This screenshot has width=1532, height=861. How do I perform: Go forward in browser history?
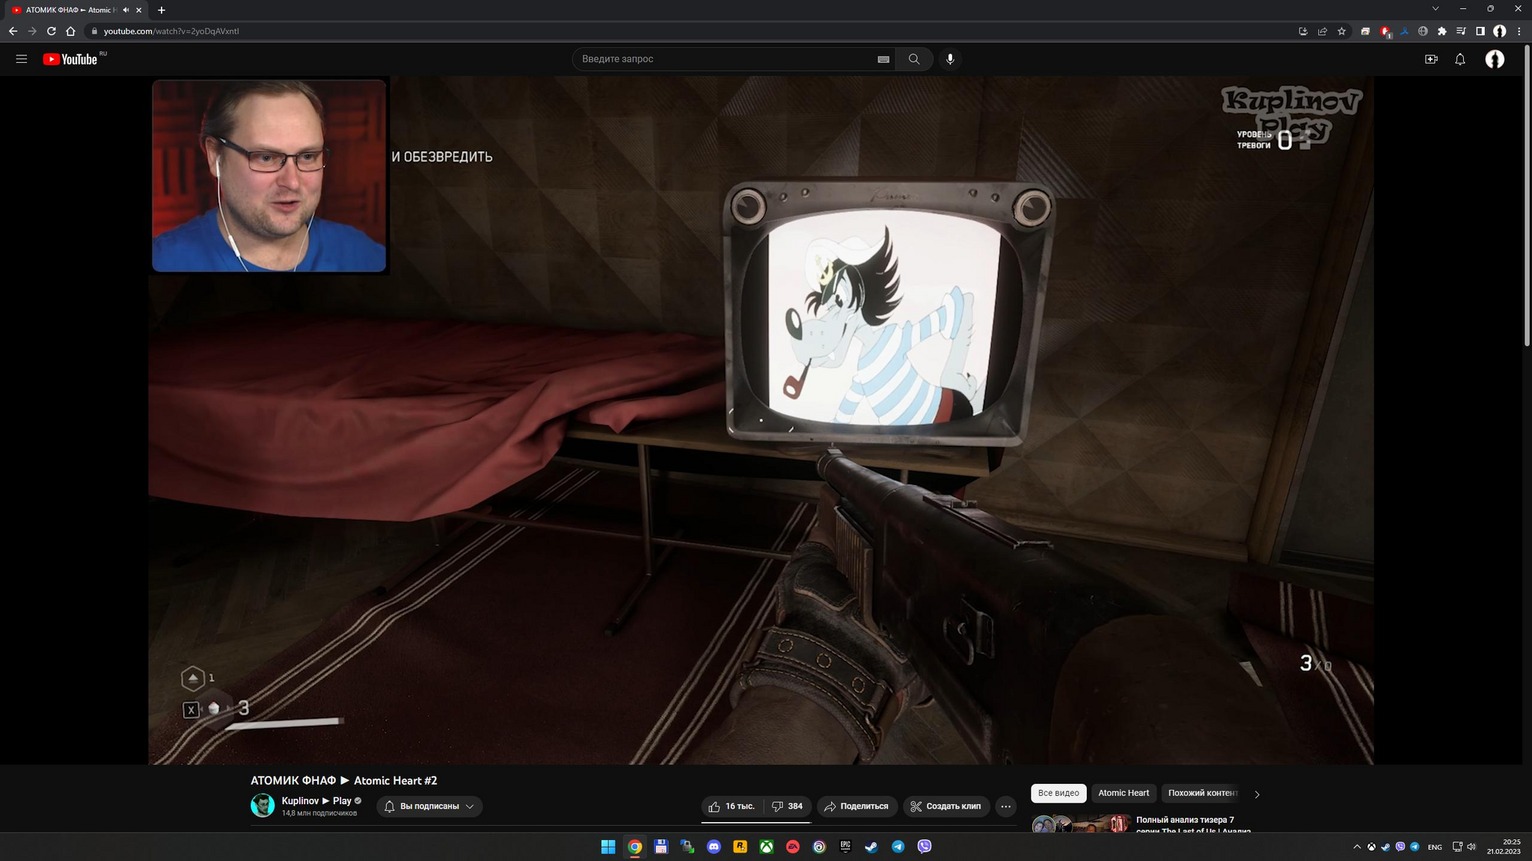(x=32, y=31)
